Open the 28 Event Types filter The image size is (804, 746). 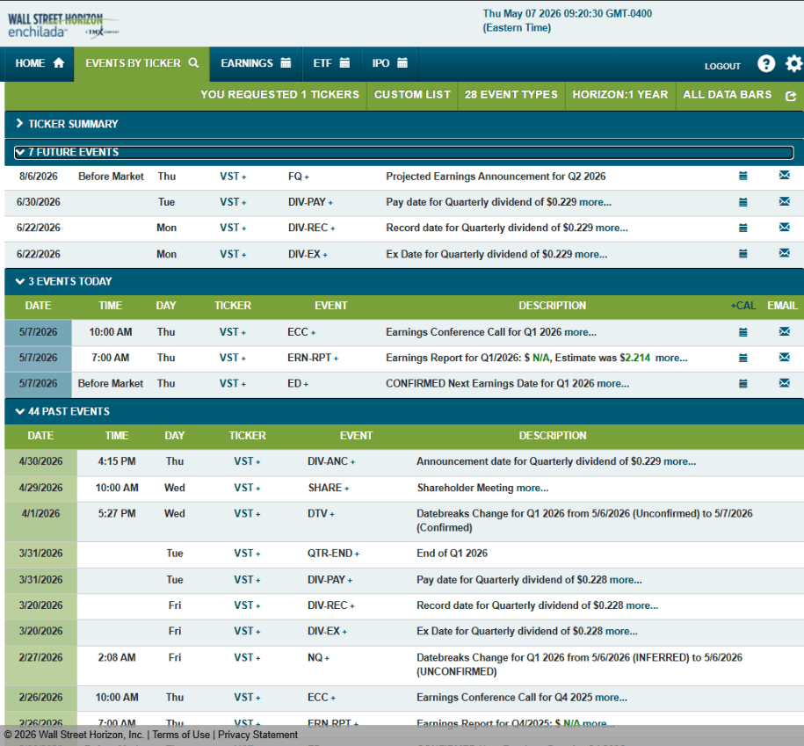pyautogui.click(x=511, y=94)
